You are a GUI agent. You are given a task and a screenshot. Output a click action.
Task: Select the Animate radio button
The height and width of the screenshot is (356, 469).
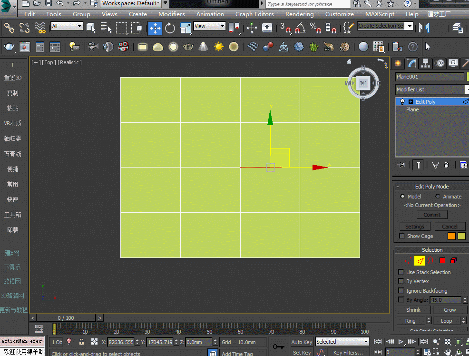tap(438, 197)
